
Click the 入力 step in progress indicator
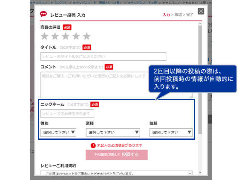tap(166, 15)
